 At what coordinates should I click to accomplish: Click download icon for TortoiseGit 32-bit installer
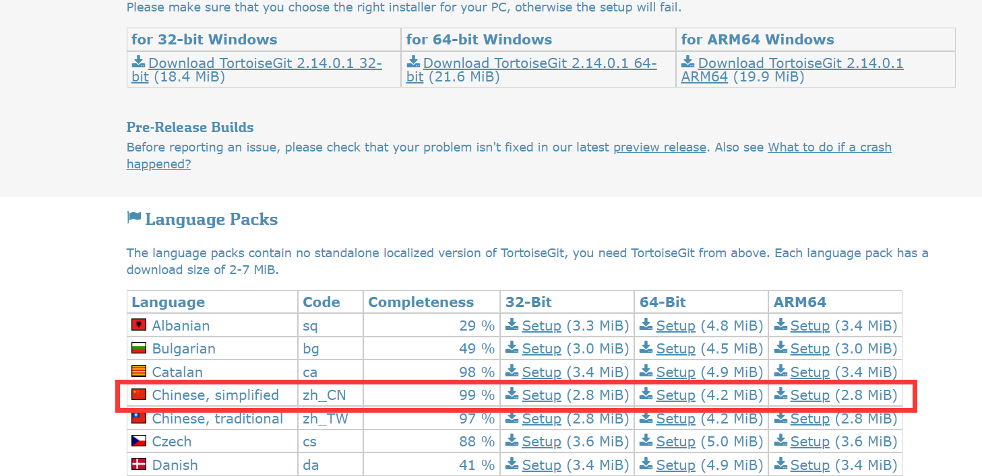pos(139,63)
